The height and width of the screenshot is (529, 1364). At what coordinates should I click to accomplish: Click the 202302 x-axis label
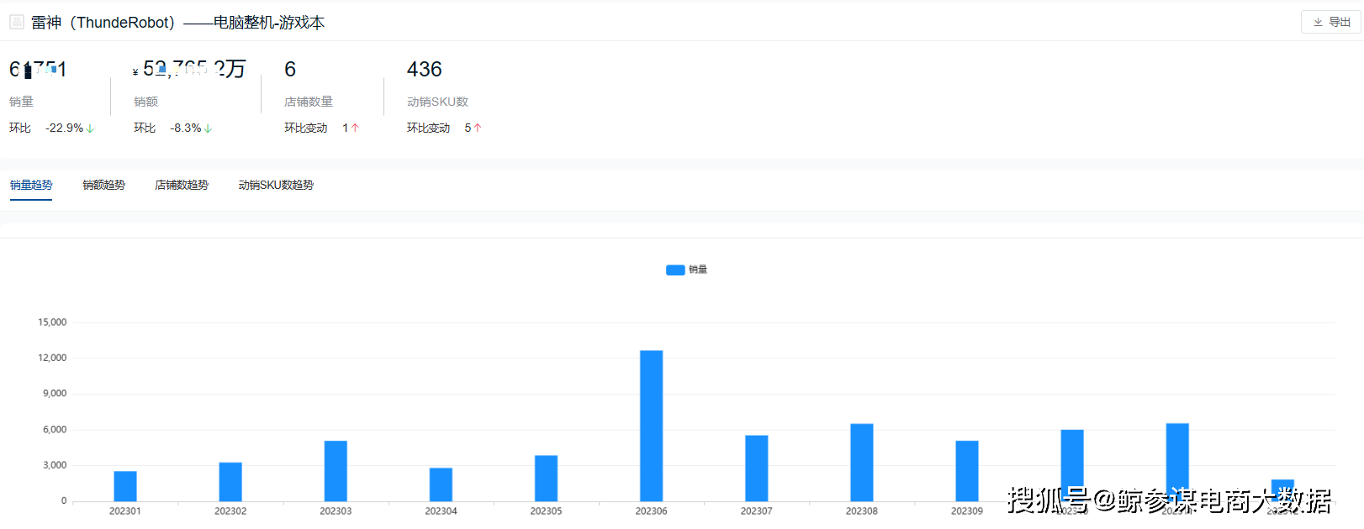(x=230, y=511)
